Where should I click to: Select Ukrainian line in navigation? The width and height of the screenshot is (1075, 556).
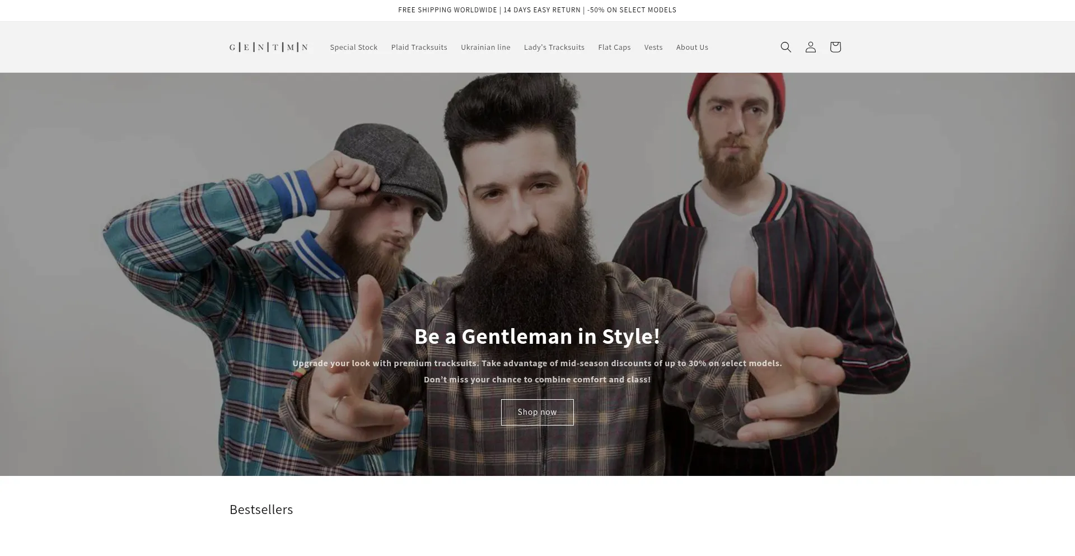(x=485, y=47)
